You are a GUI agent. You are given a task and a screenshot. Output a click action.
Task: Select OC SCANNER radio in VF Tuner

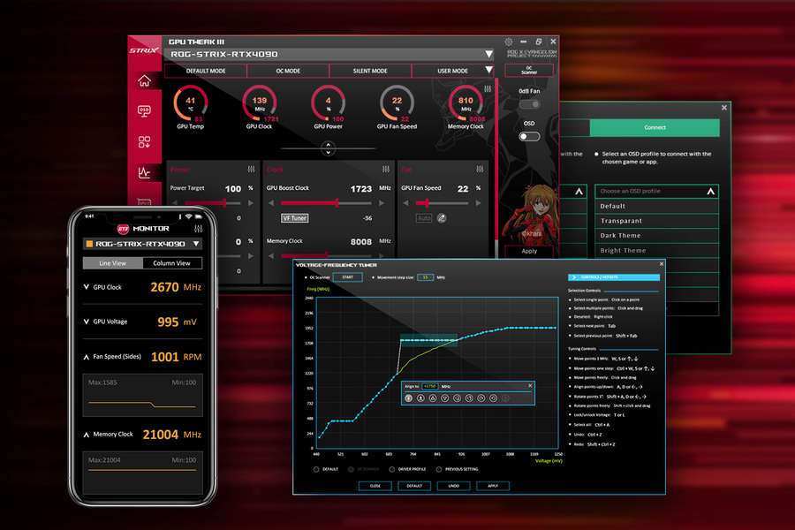click(x=351, y=469)
